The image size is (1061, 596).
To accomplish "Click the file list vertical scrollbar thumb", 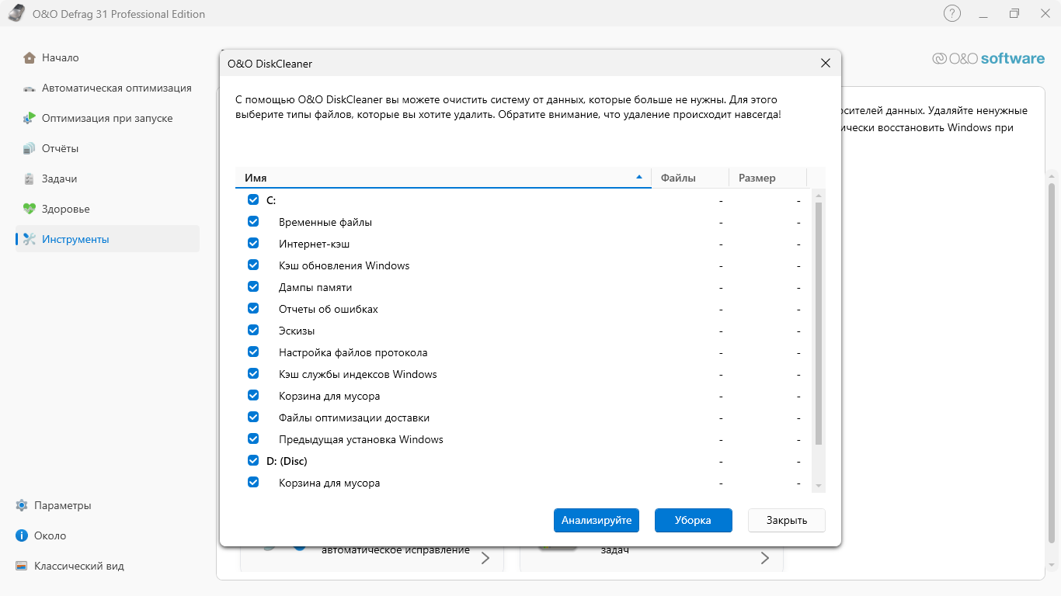I will tap(818, 323).
